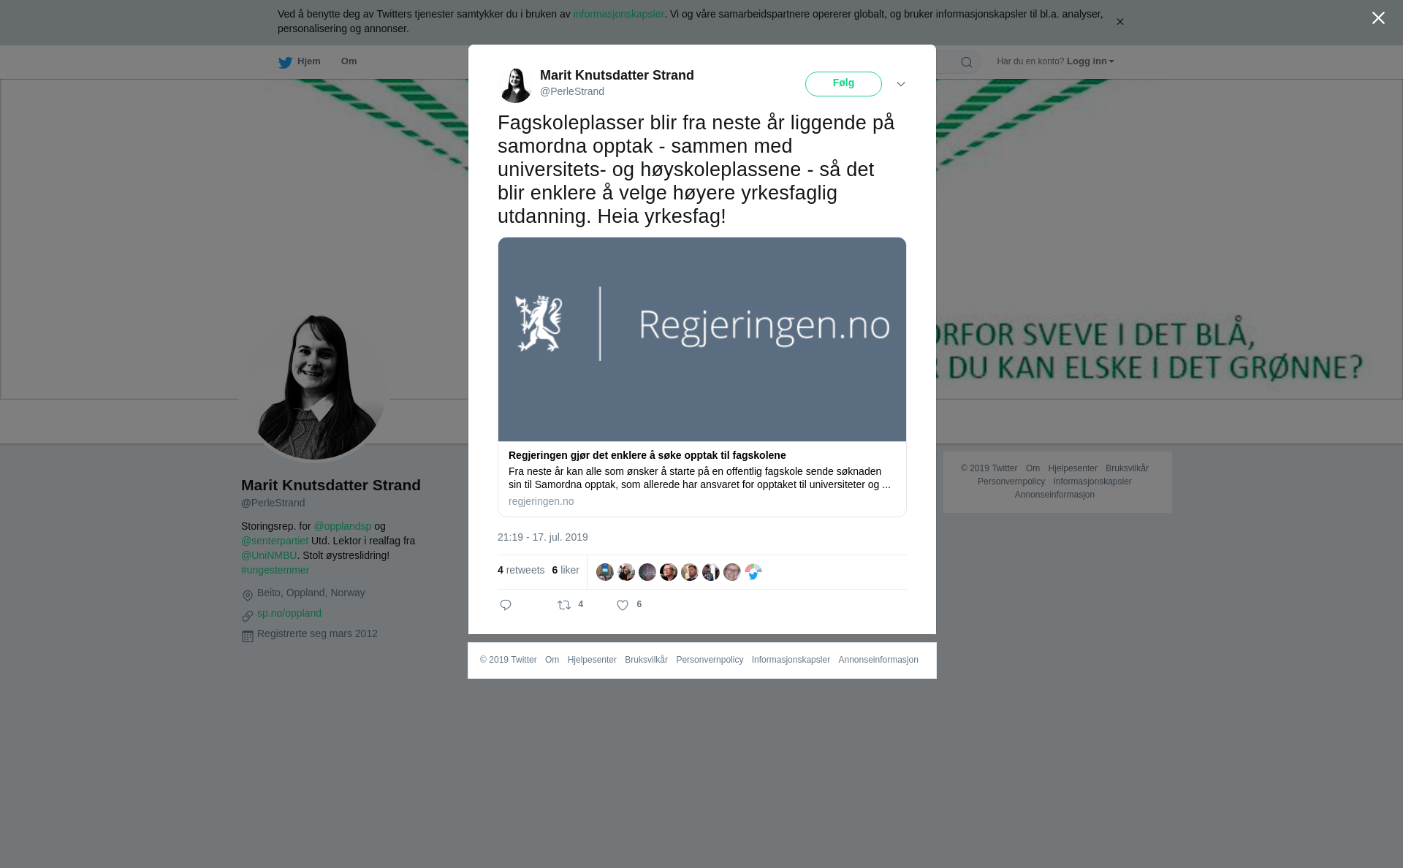Open the regjeringen.no link card image

702,339
